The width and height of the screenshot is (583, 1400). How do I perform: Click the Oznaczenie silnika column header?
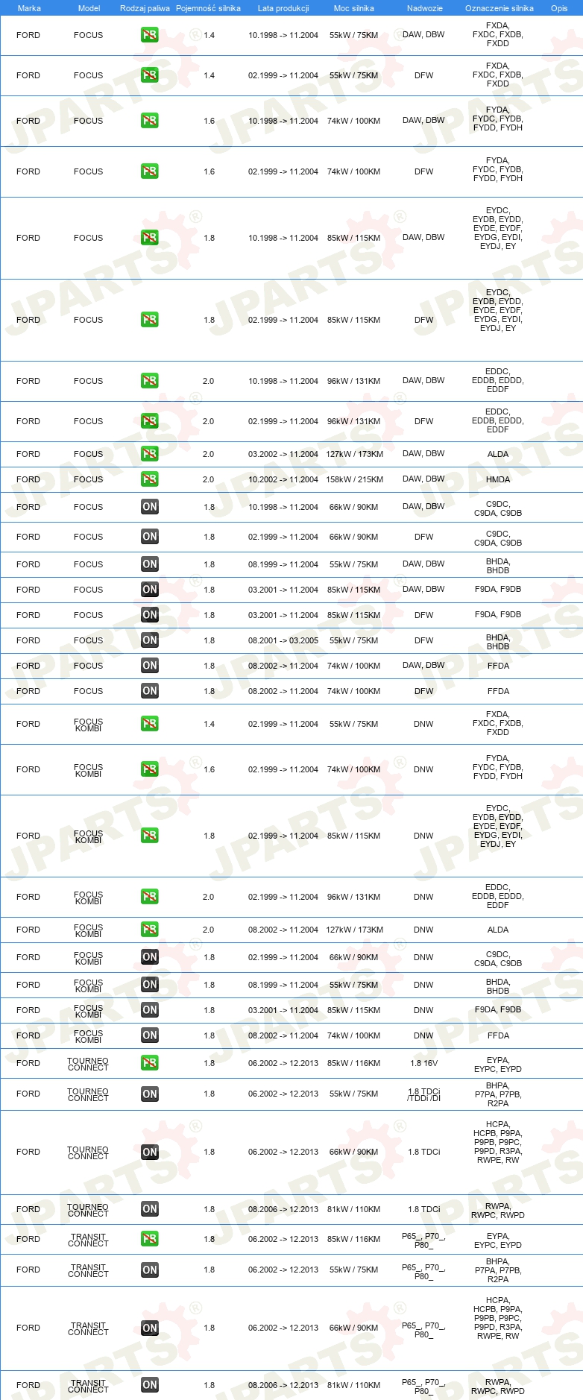[x=500, y=8]
